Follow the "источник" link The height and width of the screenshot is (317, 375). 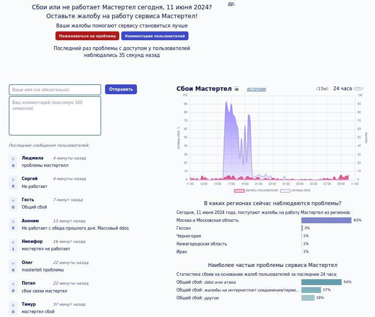click(256, 89)
